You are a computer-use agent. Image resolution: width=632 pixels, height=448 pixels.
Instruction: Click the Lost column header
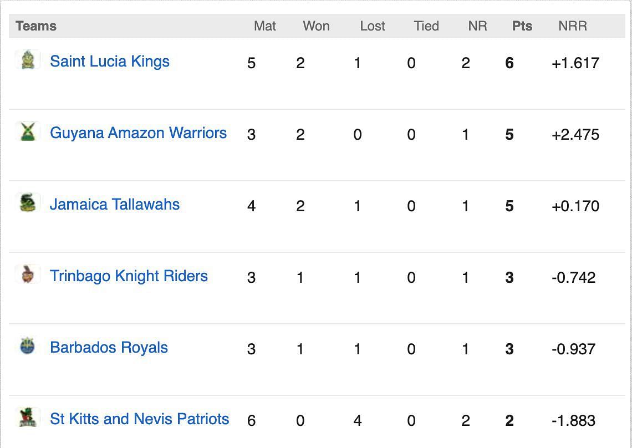click(x=373, y=26)
